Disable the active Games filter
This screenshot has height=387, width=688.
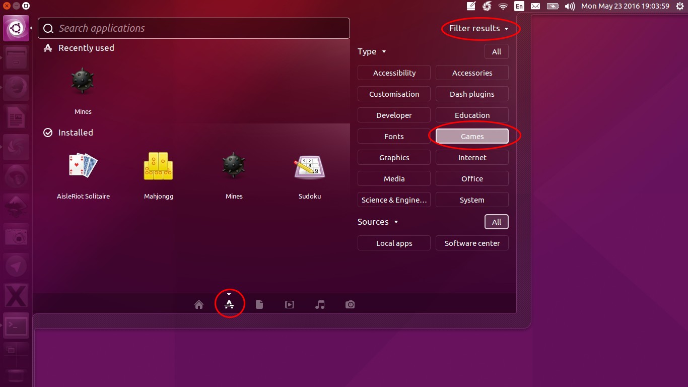point(472,136)
